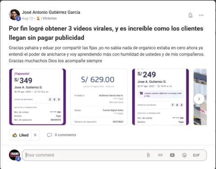This screenshot has width=216, height=169.
Task: Click the level 3 badge on commenter avatar
Action: point(18,159)
